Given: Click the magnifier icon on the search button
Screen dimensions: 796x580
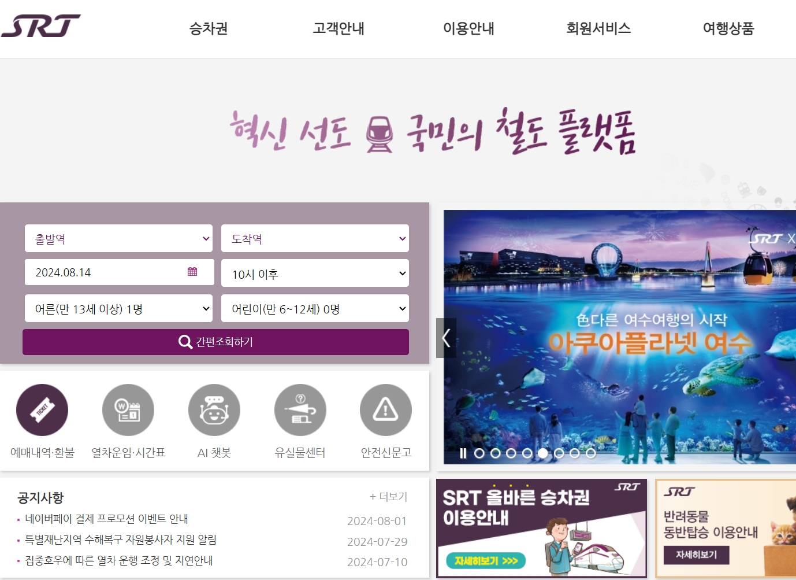Looking at the screenshot, I should click(184, 342).
